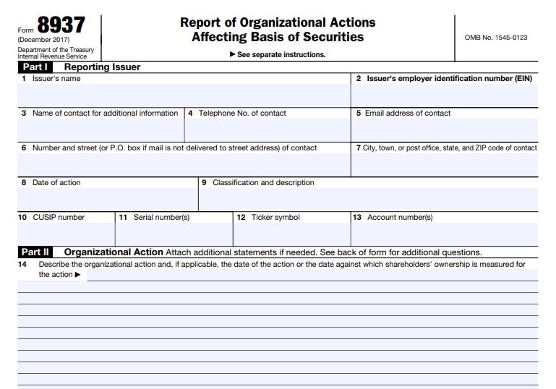Click the Email address of contact field
This screenshot has width=556, height=389.
pyautogui.click(x=444, y=130)
